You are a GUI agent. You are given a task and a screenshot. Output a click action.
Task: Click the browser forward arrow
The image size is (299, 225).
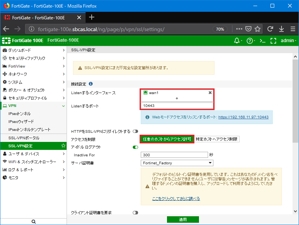click(17, 29)
